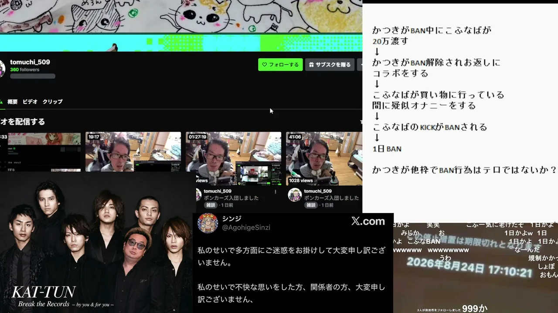Click the @AgohigeSinzi handle

tap(246, 228)
